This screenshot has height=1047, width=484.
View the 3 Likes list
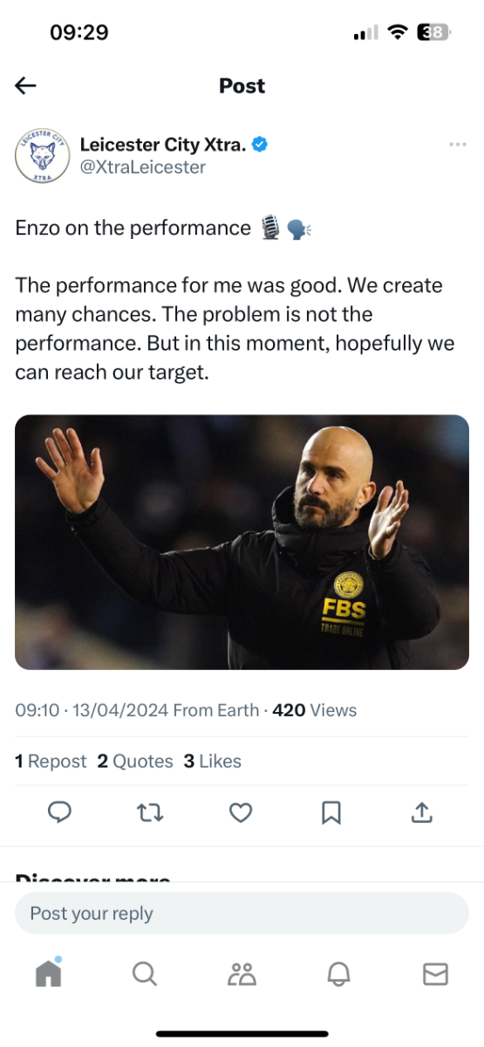(x=212, y=761)
